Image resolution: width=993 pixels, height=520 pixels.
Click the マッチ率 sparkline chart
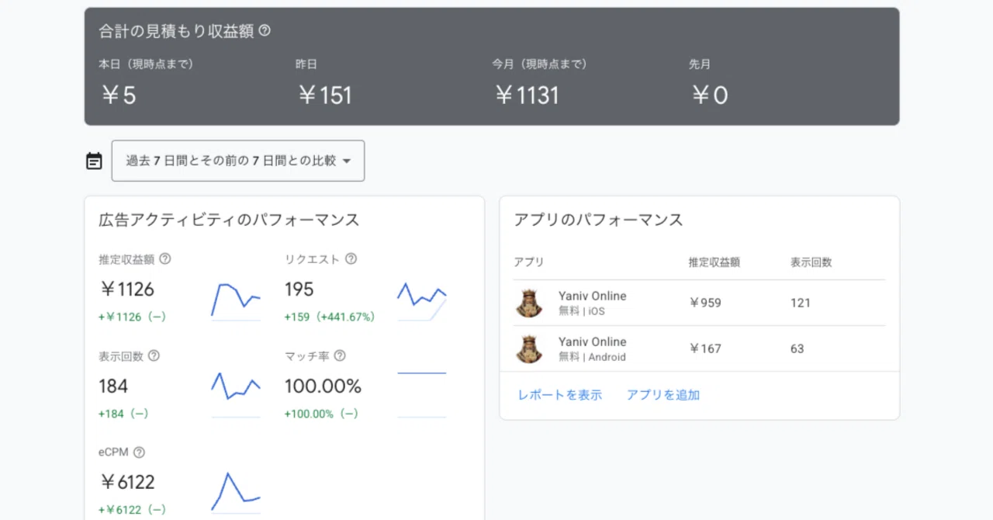click(x=422, y=394)
